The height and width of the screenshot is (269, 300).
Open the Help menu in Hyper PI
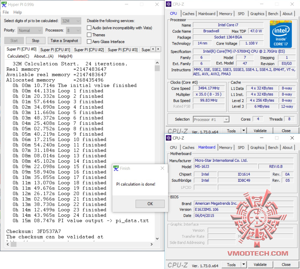click(18, 12)
